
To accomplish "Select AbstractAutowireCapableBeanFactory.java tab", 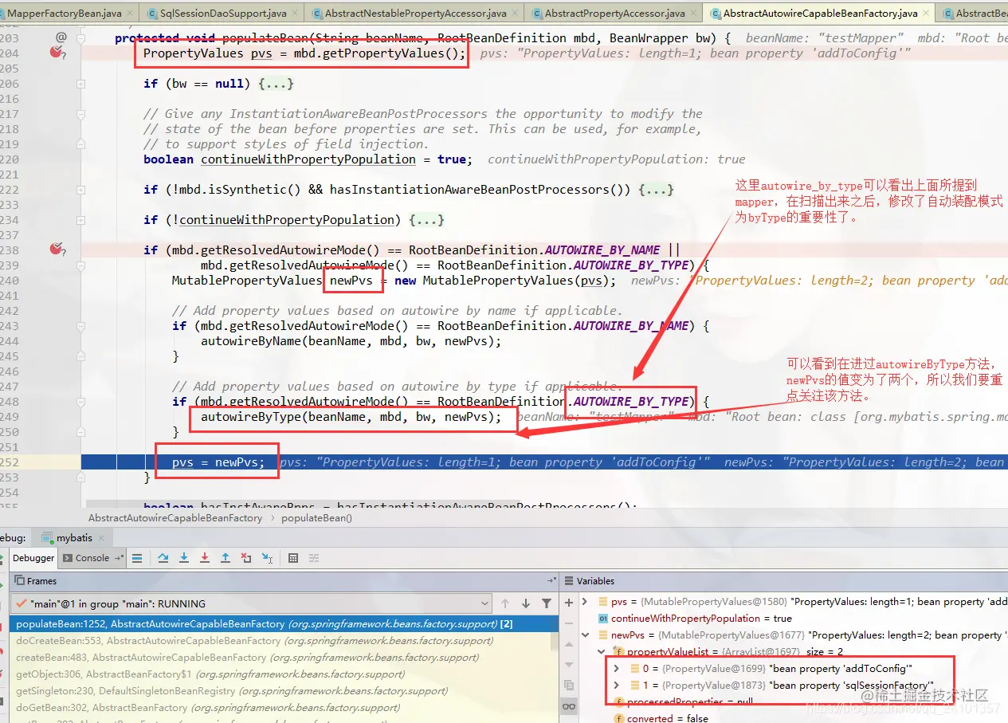I will [818, 14].
